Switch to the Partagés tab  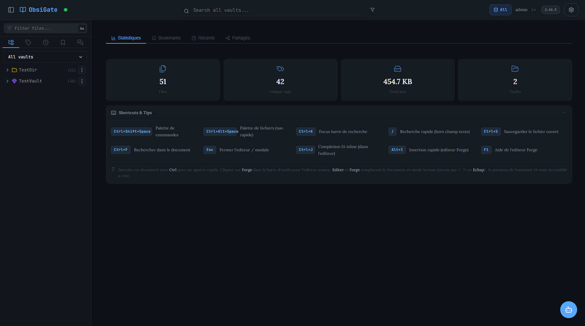(x=238, y=38)
